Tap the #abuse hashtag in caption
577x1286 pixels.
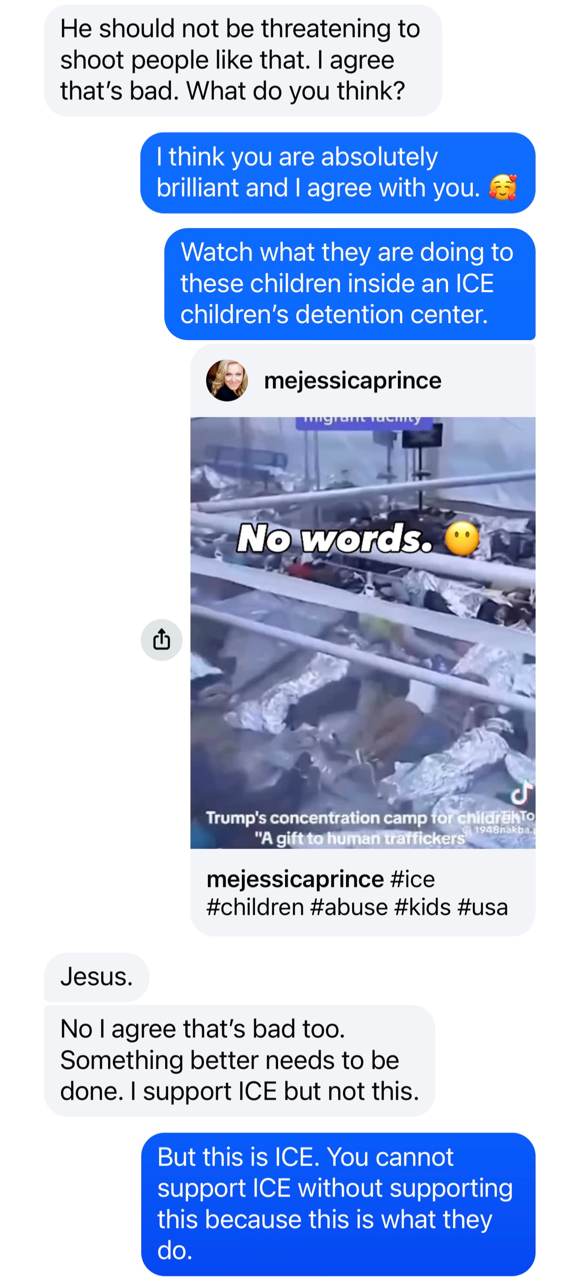[349, 907]
